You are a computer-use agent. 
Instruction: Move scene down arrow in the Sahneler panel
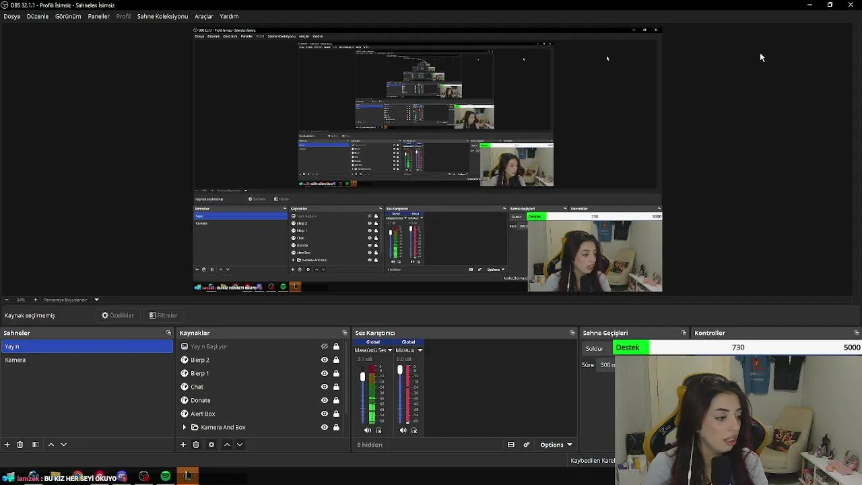pos(63,445)
